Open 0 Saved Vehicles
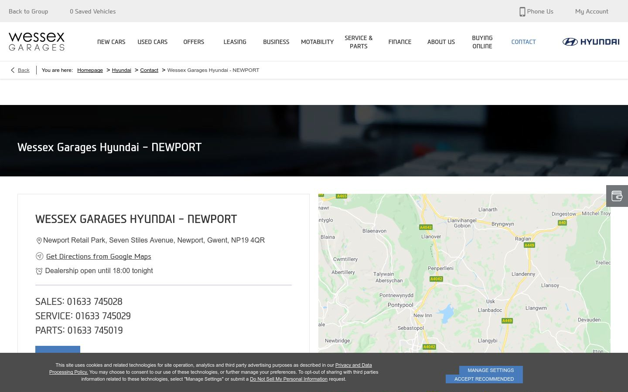 pyautogui.click(x=93, y=11)
